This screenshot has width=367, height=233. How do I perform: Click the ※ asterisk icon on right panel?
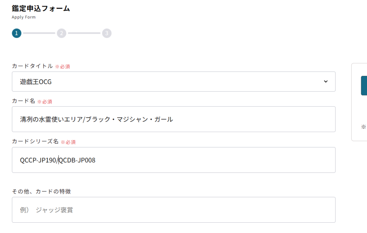[363, 127]
